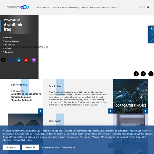Open Cookie Notice link
Screen dimensions: 154x154
[x=69, y=147]
